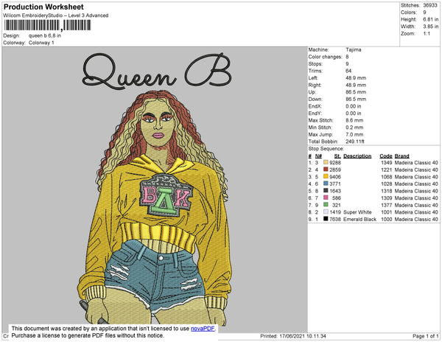Image resolution: width=442 pixels, height=342 pixels.
Task: Click stitch count '321' in stop row 7
Action: coord(337,205)
